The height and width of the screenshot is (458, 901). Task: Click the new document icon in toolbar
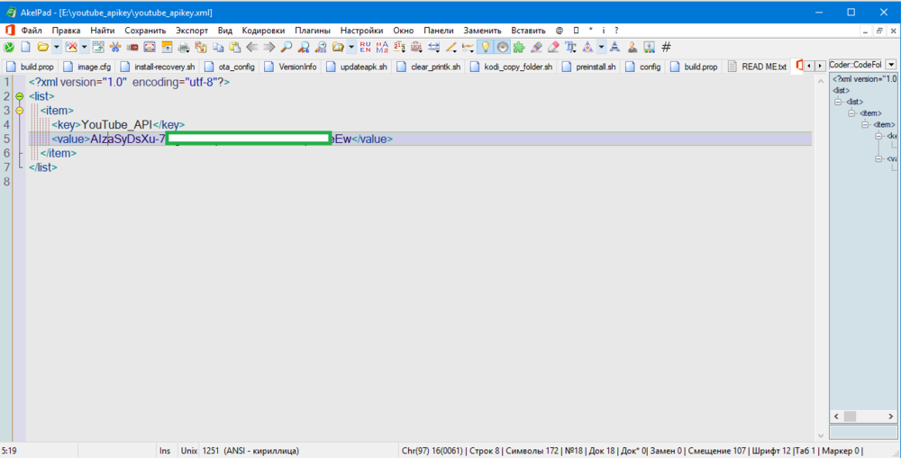pos(26,47)
